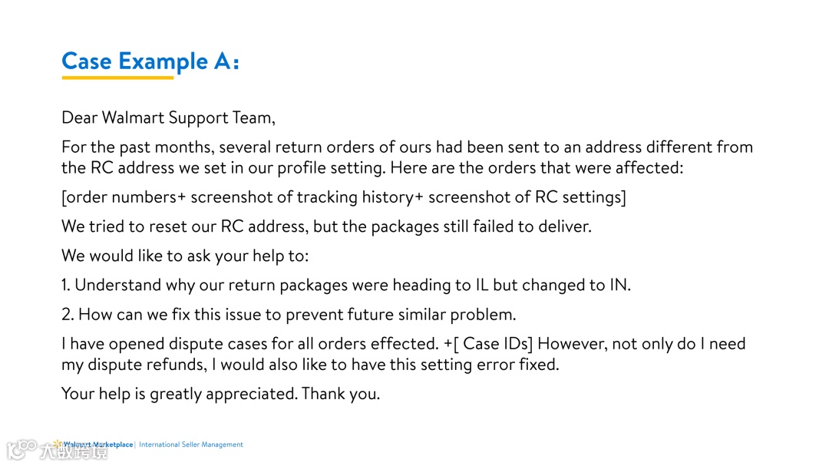Click International Seller Management footer text
Screen dimensions: 829x466
(x=191, y=445)
